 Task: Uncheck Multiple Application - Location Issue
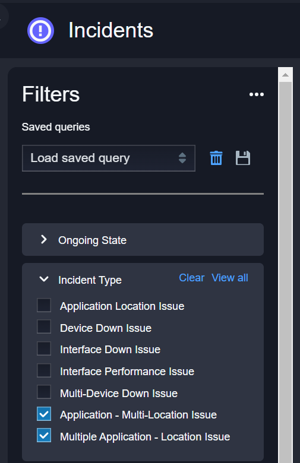coord(44,435)
